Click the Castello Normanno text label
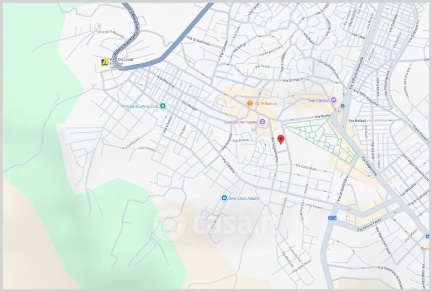The image size is (432, 292). [x=241, y=122]
